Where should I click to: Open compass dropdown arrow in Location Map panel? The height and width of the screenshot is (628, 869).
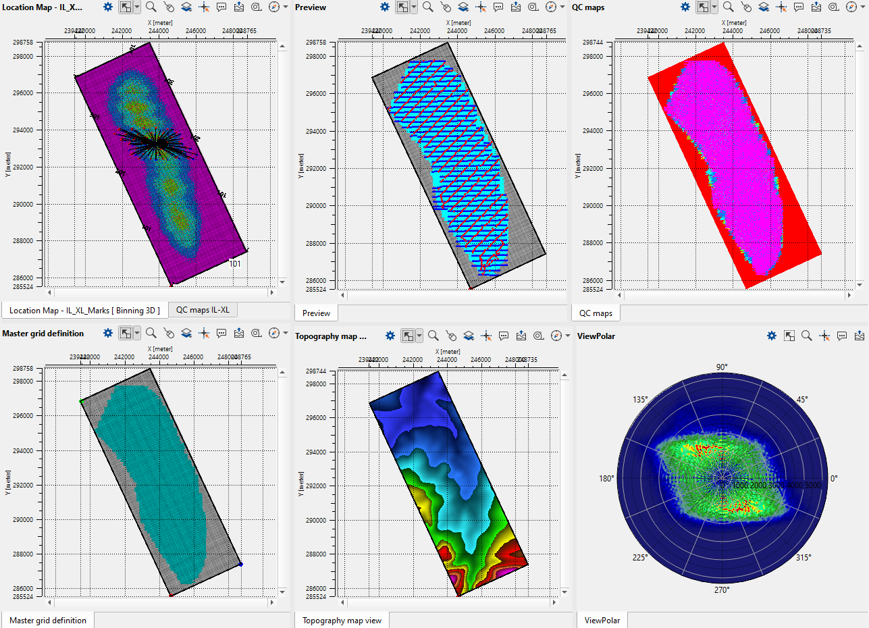click(x=286, y=7)
